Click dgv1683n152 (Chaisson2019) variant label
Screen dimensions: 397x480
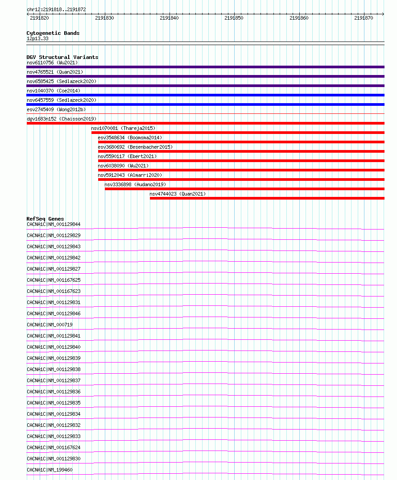tap(62, 119)
